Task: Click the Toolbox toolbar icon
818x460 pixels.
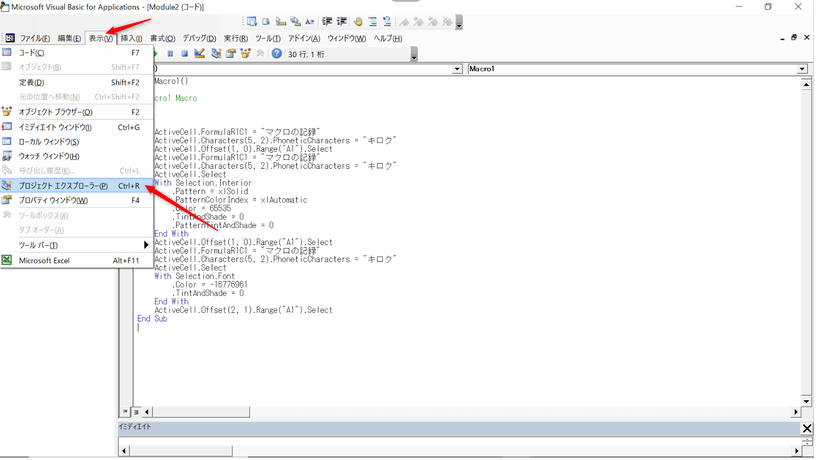Action: (x=260, y=54)
